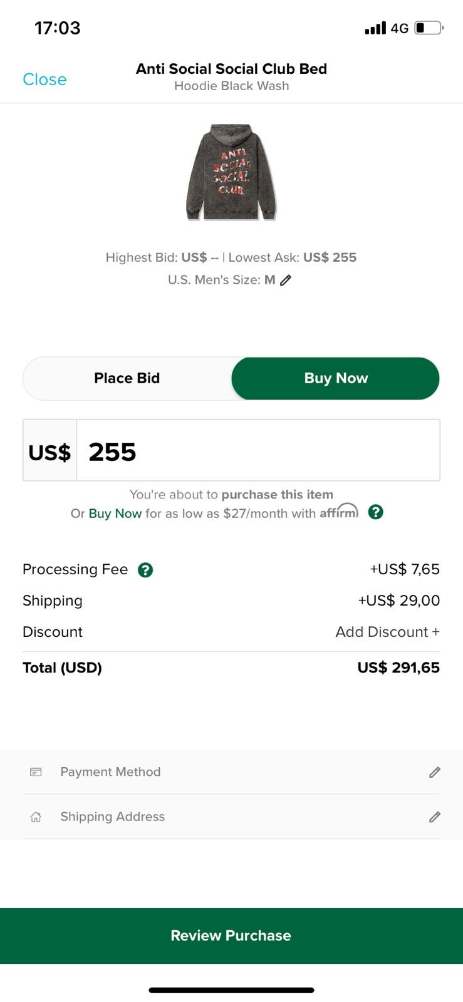
Task: Tap the U.S. Men's Size M label
Action: [221, 280]
